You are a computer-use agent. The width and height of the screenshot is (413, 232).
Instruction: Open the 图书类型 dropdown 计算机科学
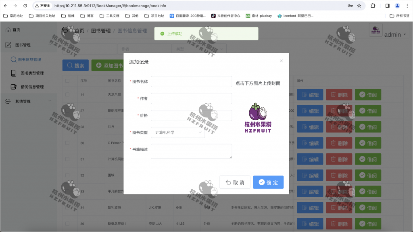pos(178,132)
